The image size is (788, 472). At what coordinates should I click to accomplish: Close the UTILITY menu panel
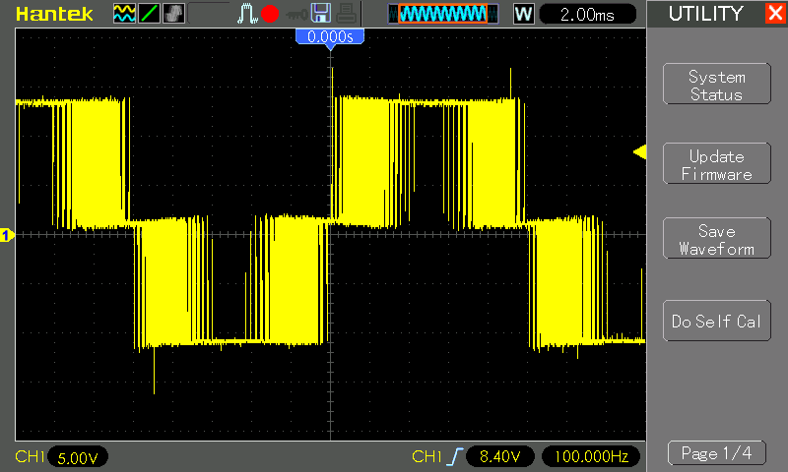click(x=774, y=14)
